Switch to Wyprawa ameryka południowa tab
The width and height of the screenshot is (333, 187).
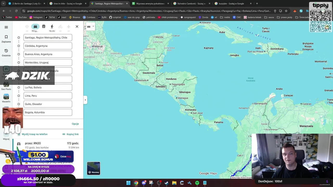151,4
